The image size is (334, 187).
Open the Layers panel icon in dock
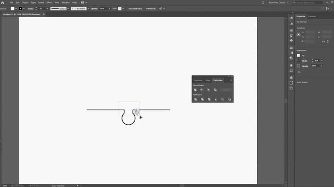coord(291,78)
